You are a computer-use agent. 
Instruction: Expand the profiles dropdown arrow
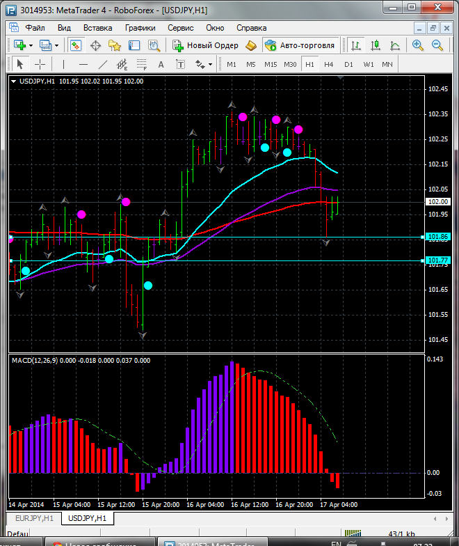[56, 45]
